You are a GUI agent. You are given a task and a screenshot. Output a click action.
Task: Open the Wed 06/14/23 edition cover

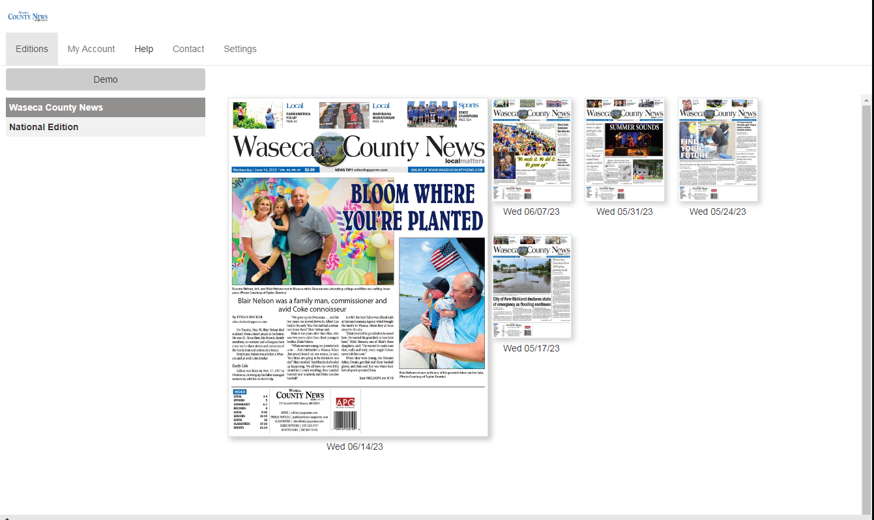[x=358, y=267]
